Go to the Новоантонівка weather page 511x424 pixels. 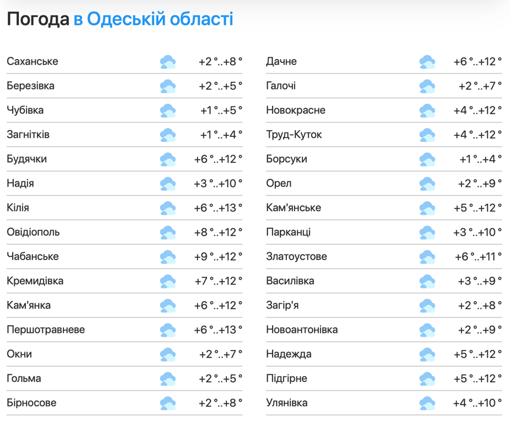(x=302, y=330)
